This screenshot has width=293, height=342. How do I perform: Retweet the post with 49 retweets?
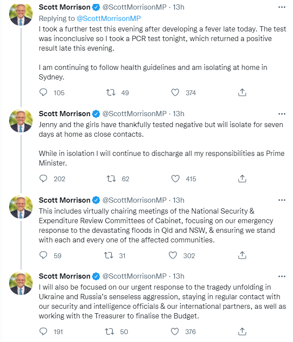(111, 93)
